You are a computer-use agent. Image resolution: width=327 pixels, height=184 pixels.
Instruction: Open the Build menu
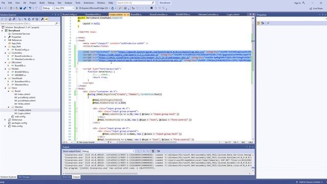click(42, 3)
